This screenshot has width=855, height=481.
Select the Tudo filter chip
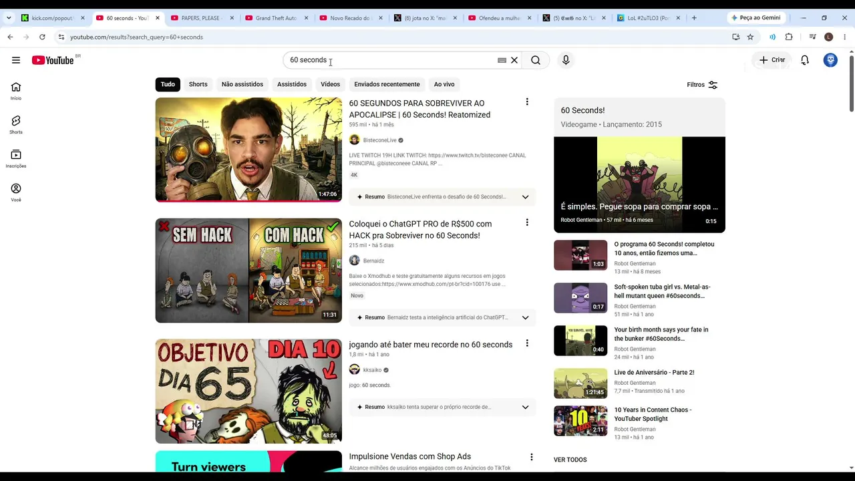point(168,84)
